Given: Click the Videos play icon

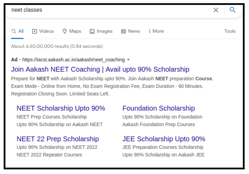Looking at the screenshot, I should (34, 31).
